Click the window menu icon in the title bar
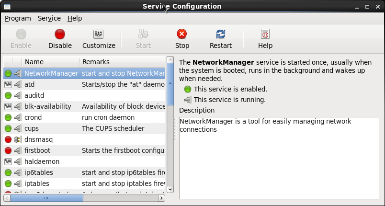 tap(7, 7)
